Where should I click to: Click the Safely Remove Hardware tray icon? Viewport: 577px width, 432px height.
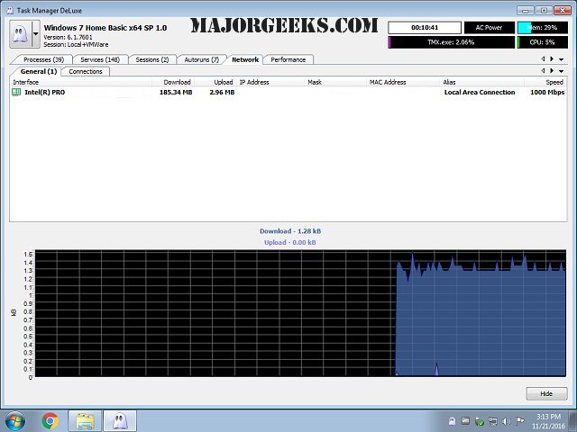coord(479,421)
